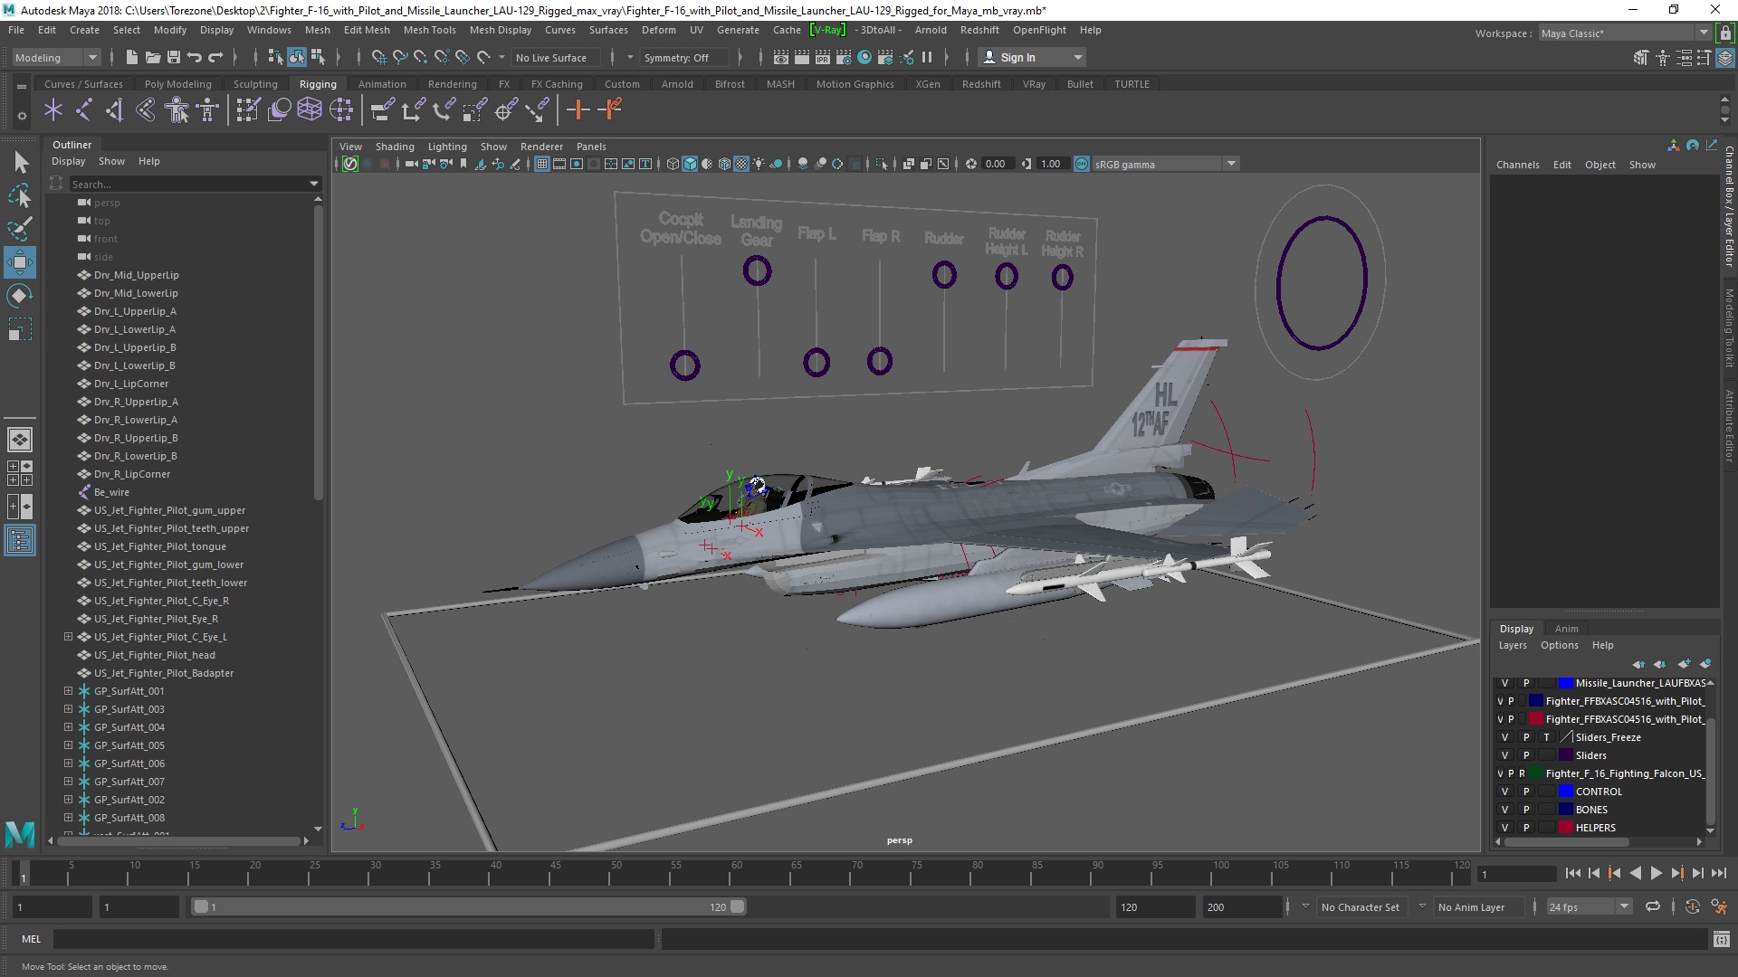Image resolution: width=1738 pixels, height=977 pixels.
Task: Open the Deform menu
Action: [x=658, y=30]
